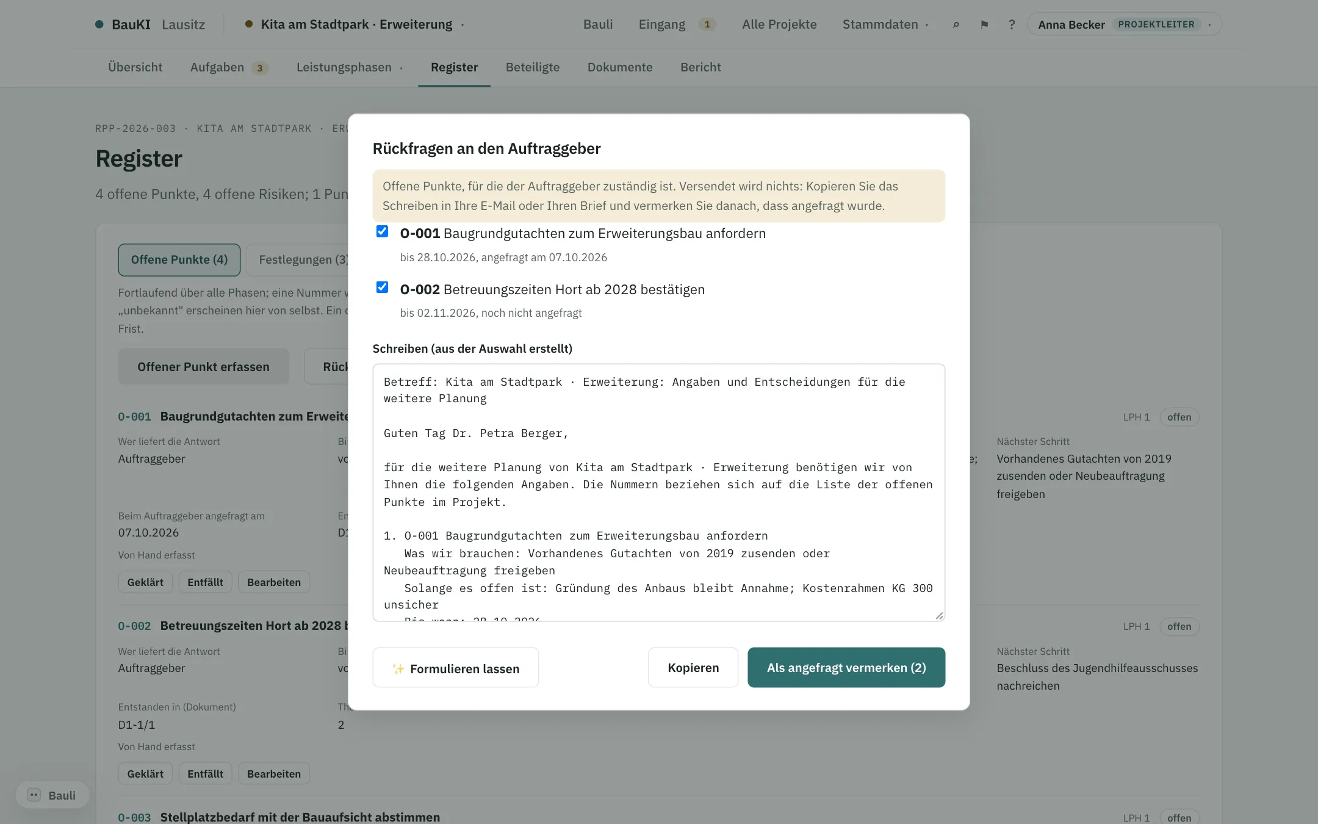Select the Offene Punkte (4) filter
Image resolution: width=1318 pixels, height=824 pixels.
(x=179, y=259)
